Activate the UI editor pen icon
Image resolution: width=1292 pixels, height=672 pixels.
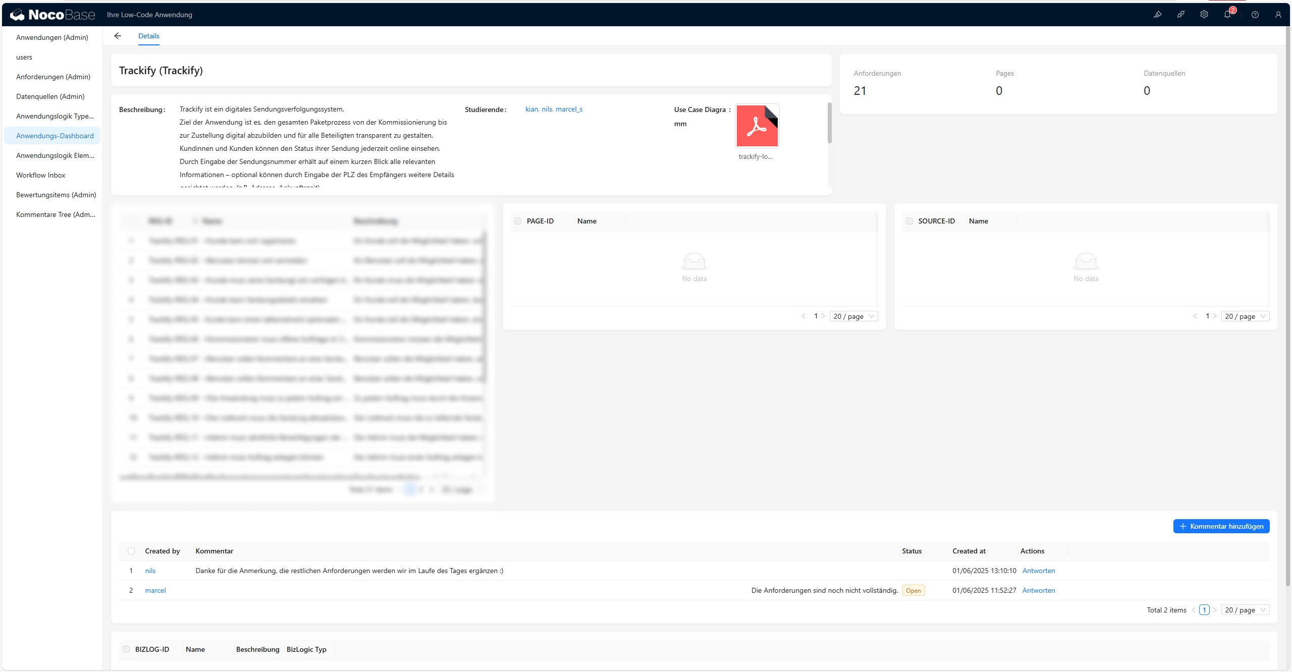(x=1158, y=14)
